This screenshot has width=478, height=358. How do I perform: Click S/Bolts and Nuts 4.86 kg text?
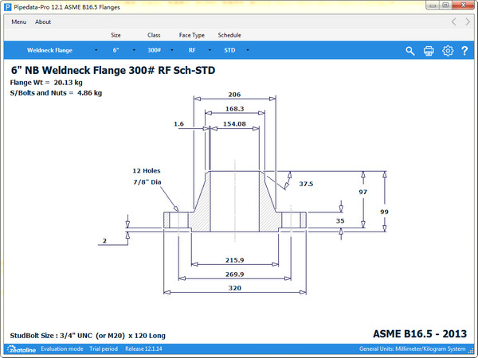tap(56, 93)
